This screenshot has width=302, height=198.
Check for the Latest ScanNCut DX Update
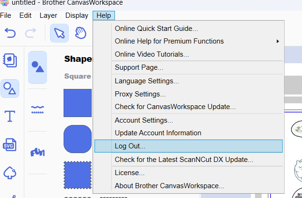point(188,160)
